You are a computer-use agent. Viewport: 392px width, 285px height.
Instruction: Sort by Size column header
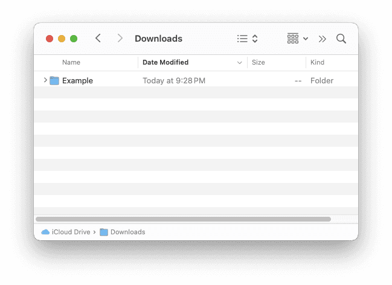[x=259, y=62]
